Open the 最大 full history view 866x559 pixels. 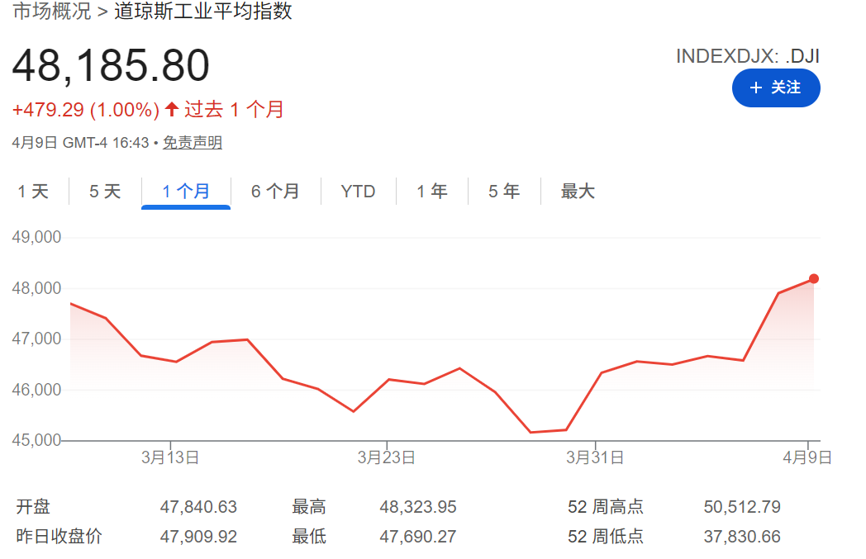point(578,191)
